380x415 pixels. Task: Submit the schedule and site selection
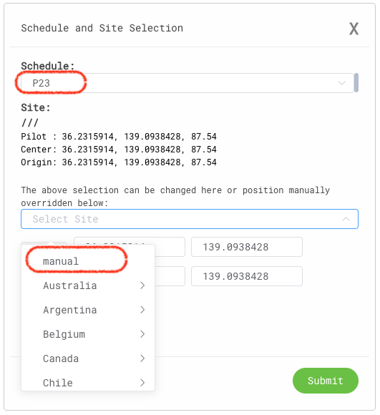point(326,381)
